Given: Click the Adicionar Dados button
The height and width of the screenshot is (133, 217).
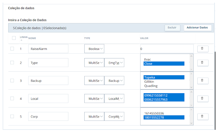Looking at the screenshot, I should [x=198, y=28].
